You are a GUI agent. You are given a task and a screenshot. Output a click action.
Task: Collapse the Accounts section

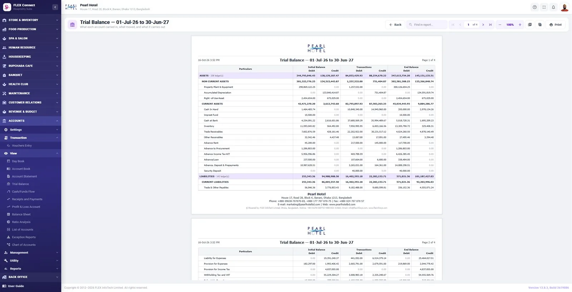point(30,121)
